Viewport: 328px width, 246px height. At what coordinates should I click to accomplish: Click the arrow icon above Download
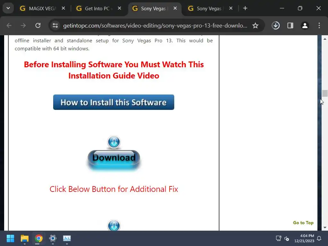point(114,142)
